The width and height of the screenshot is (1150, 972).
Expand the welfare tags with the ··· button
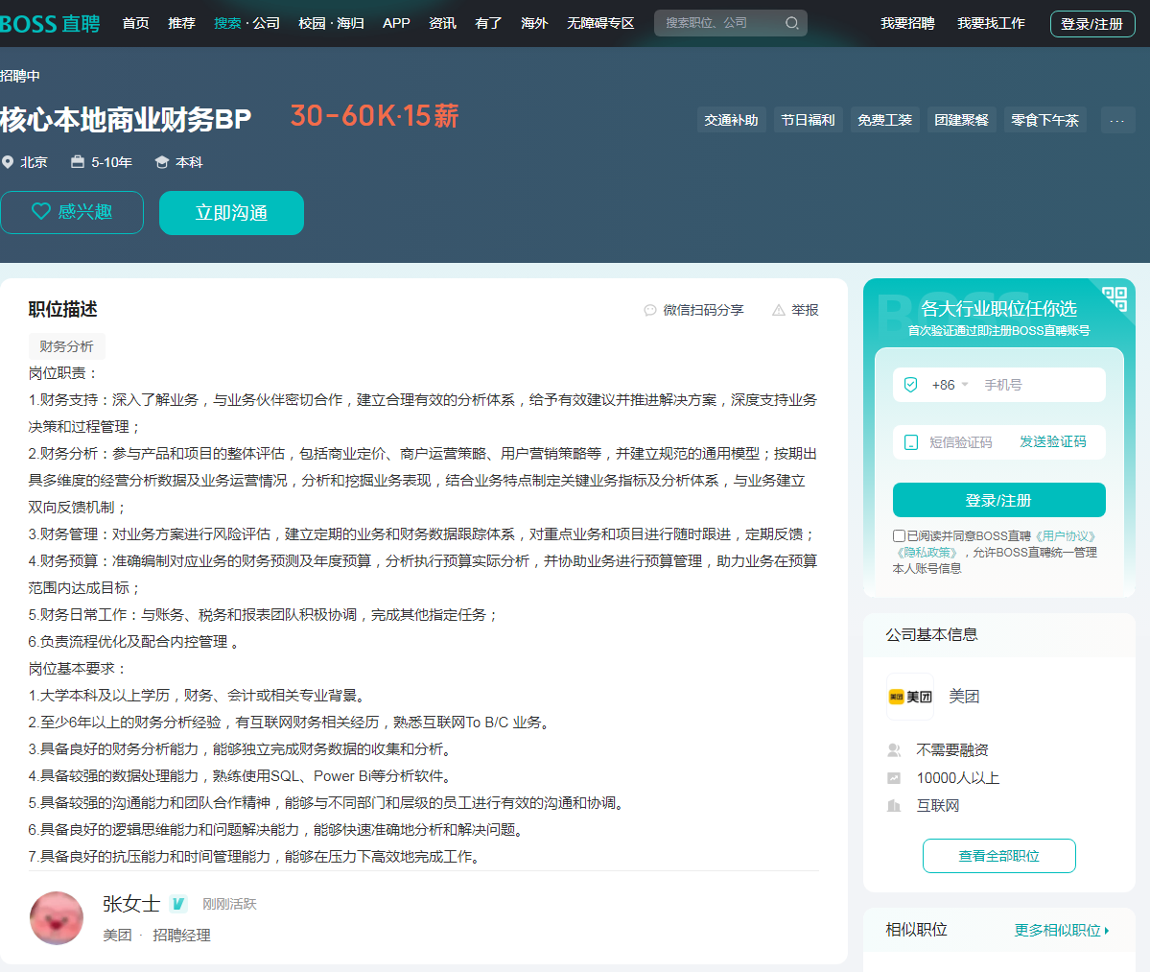point(1115,119)
